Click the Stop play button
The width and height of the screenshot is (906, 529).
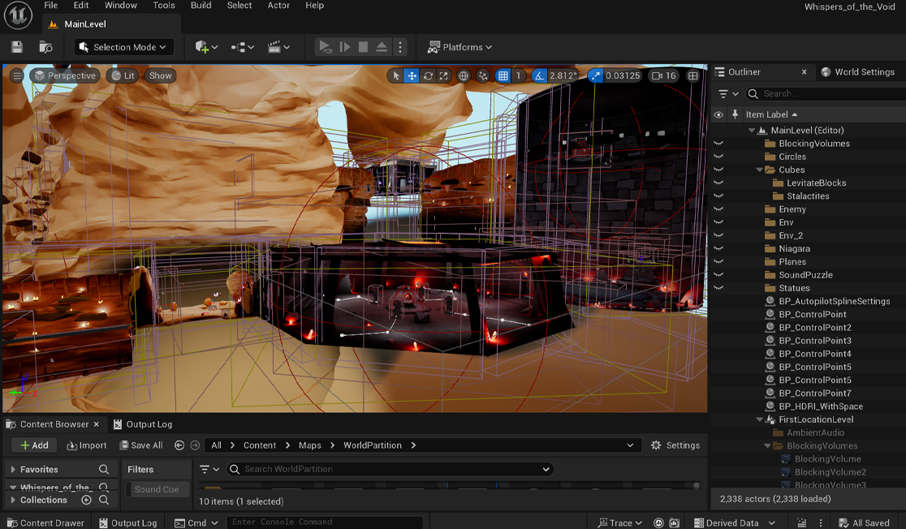click(x=364, y=47)
